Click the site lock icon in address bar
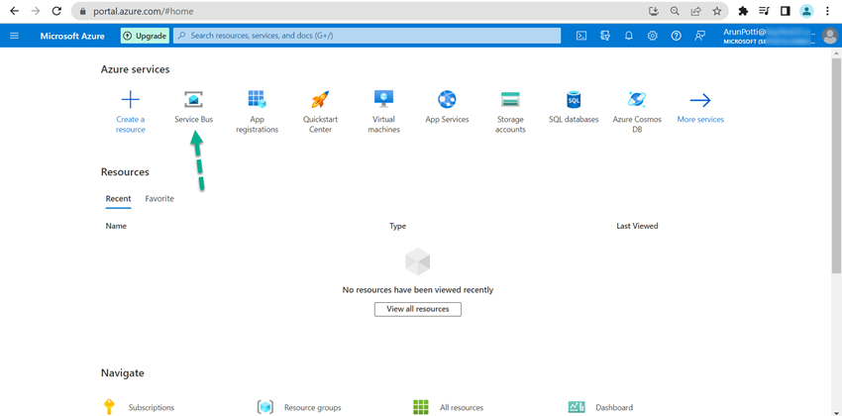This screenshot has height=416, width=842. (82, 11)
